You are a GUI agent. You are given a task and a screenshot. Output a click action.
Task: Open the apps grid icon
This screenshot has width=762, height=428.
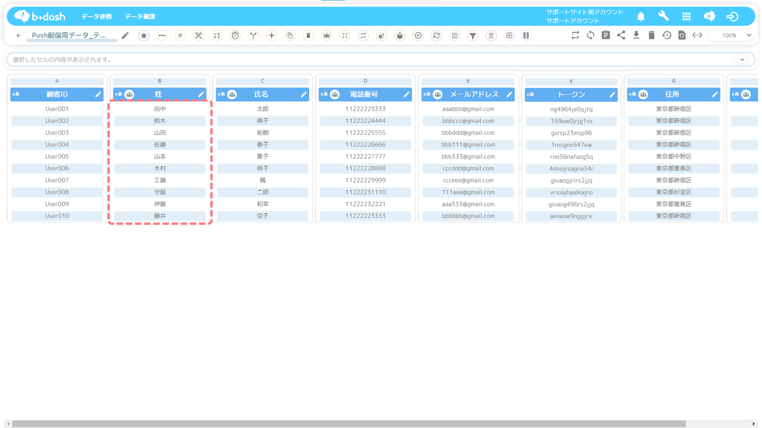[686, 16]
